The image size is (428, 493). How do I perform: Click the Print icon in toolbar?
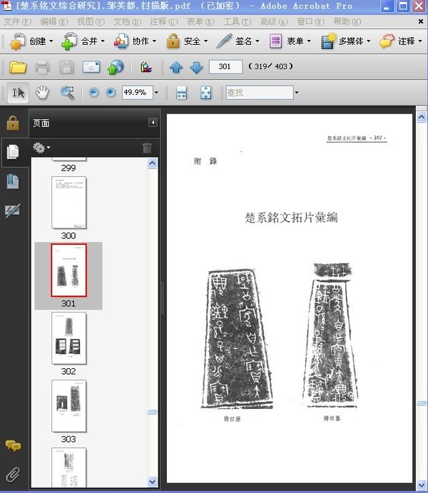tap(42, 68)
